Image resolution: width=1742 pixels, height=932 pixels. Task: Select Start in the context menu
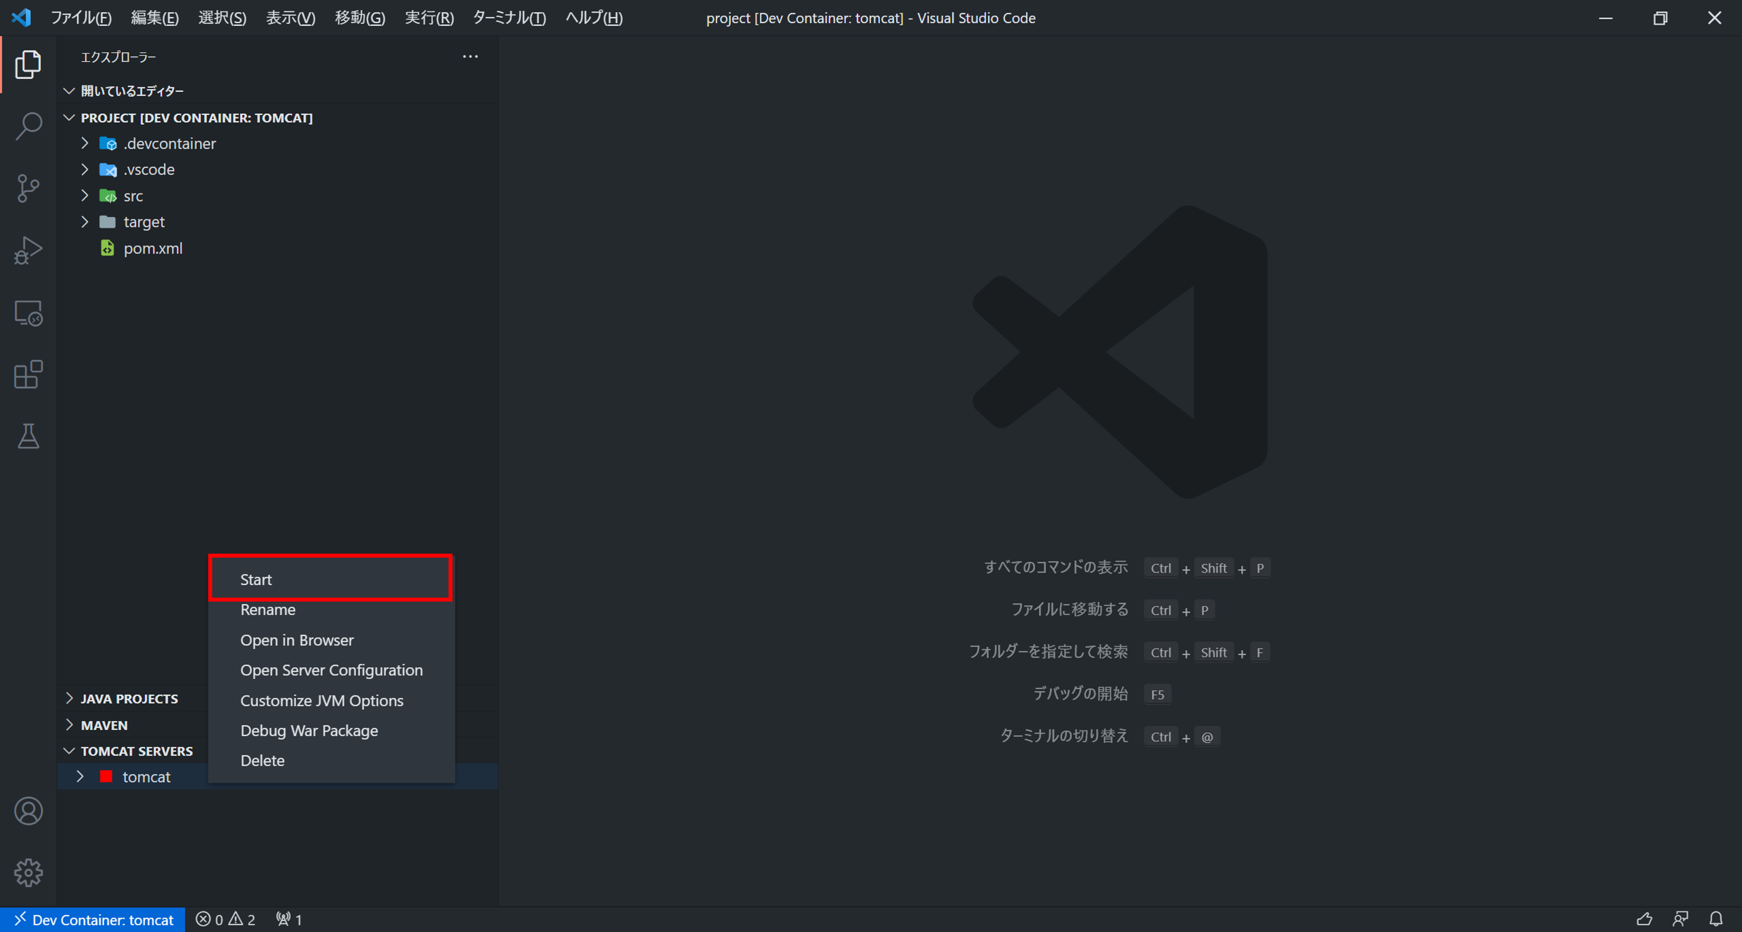pyautogui.click(x=256, y=579)
